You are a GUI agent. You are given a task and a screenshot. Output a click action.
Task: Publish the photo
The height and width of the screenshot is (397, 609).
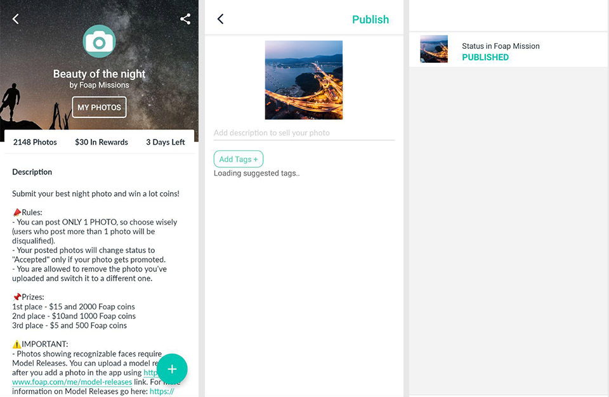[370, 19]
